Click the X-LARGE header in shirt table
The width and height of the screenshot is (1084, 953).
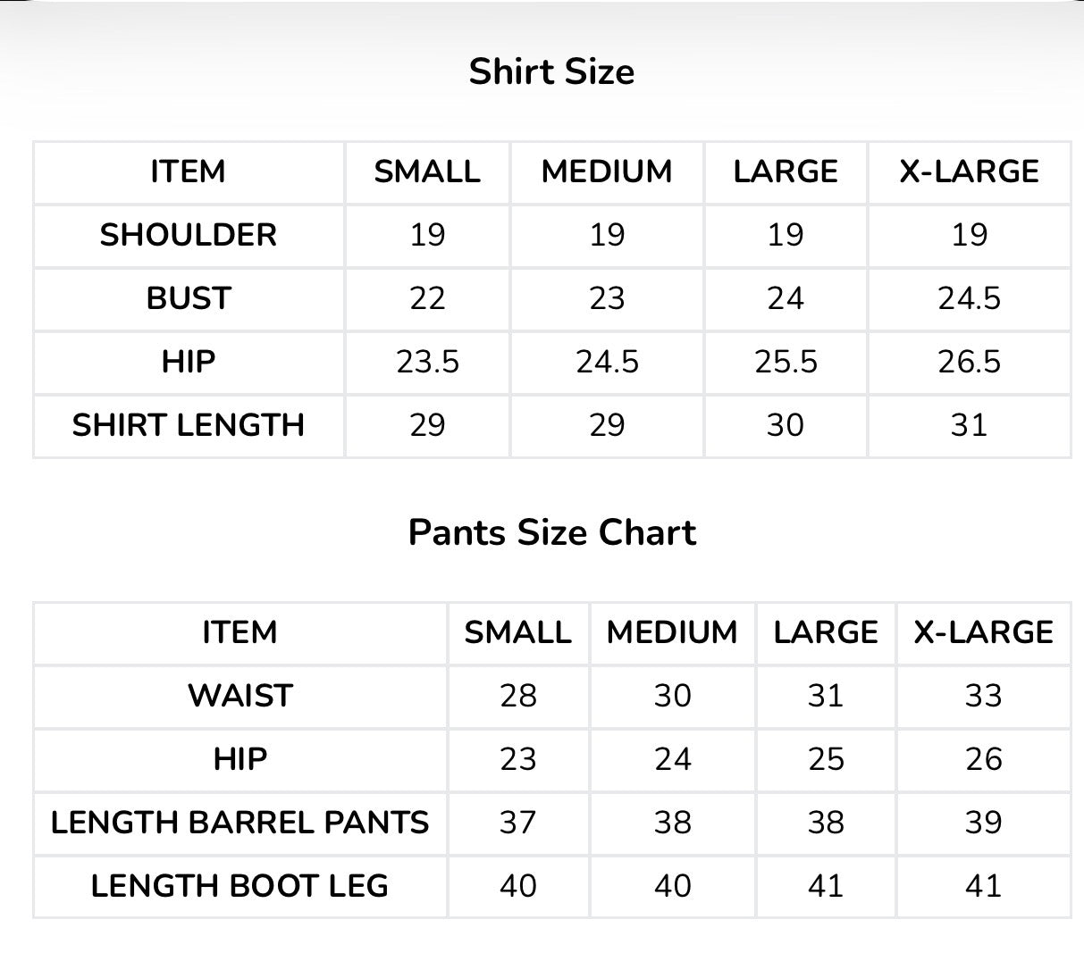coord(970,171)
